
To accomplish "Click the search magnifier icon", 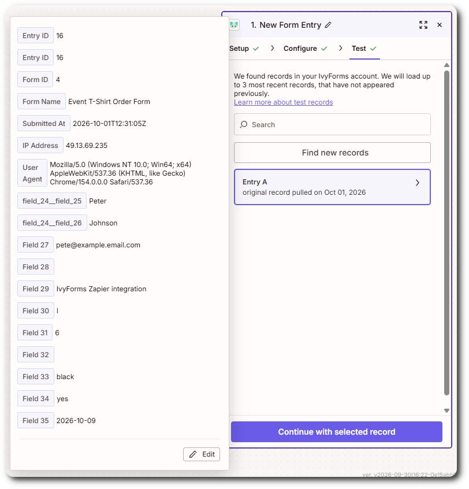I will (x=244, y=124).
